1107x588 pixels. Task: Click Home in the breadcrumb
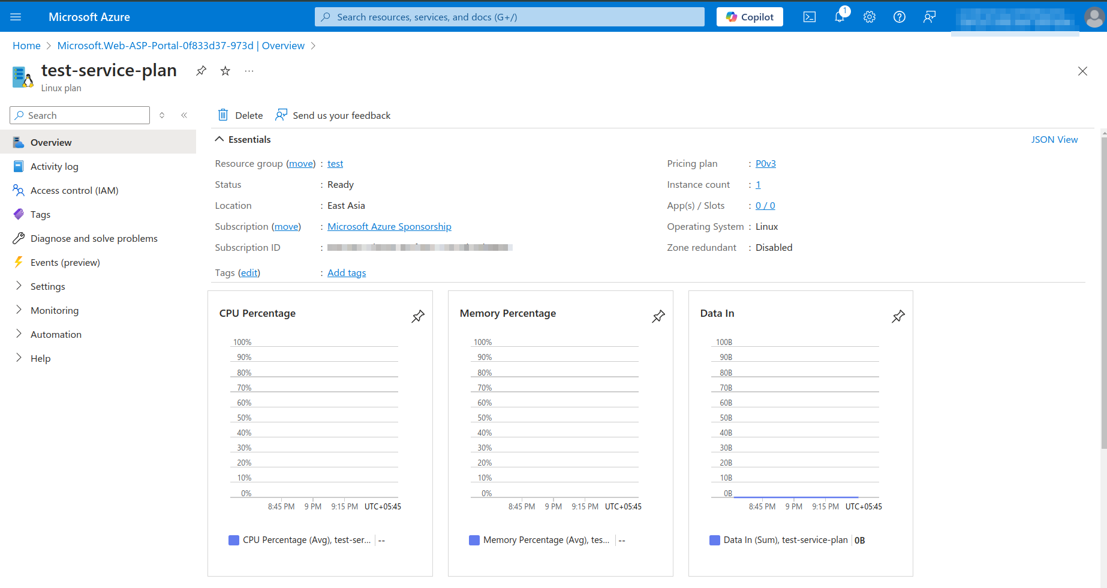click(x=26, y=46)
